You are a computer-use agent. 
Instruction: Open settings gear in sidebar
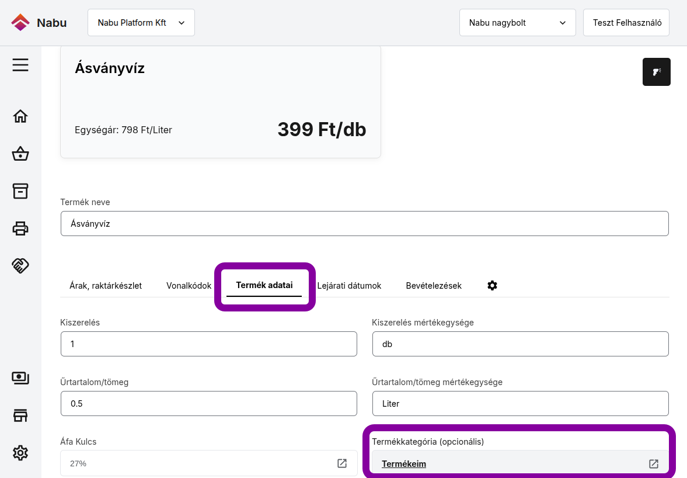coord(20,452)
